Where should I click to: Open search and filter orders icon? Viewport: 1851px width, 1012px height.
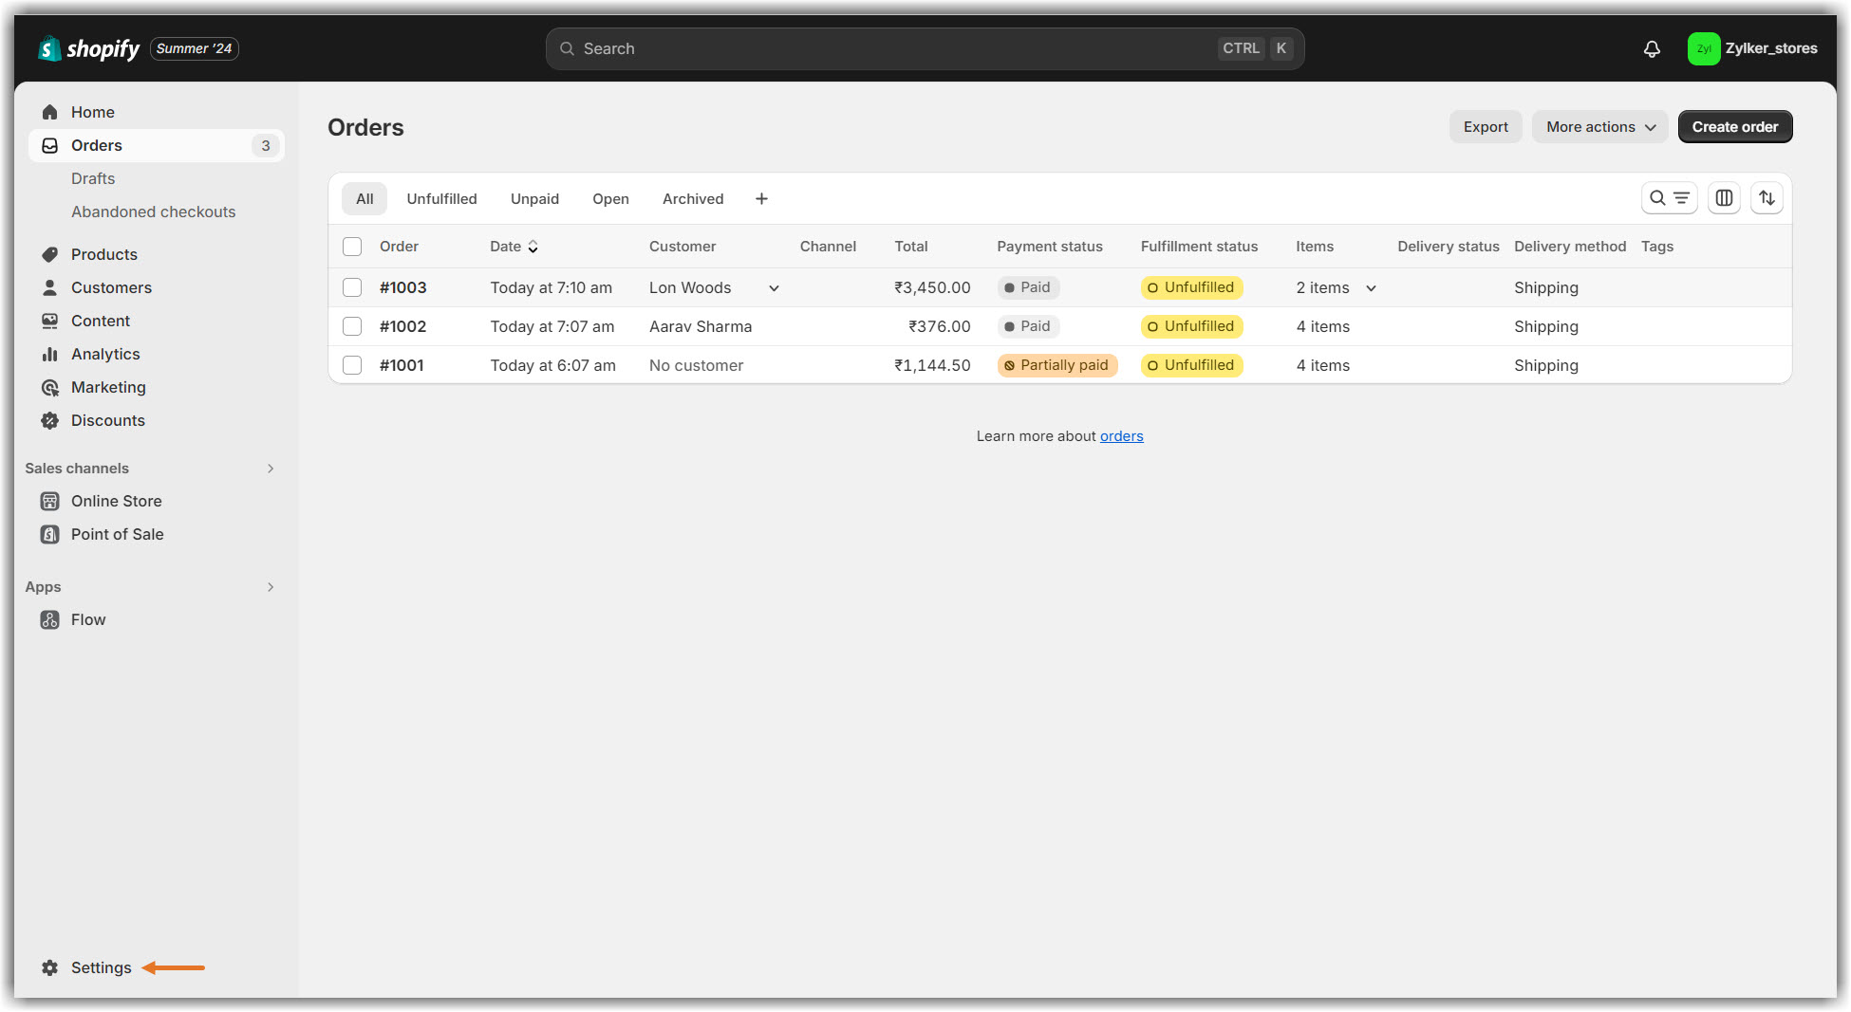tap(1669, 198)
